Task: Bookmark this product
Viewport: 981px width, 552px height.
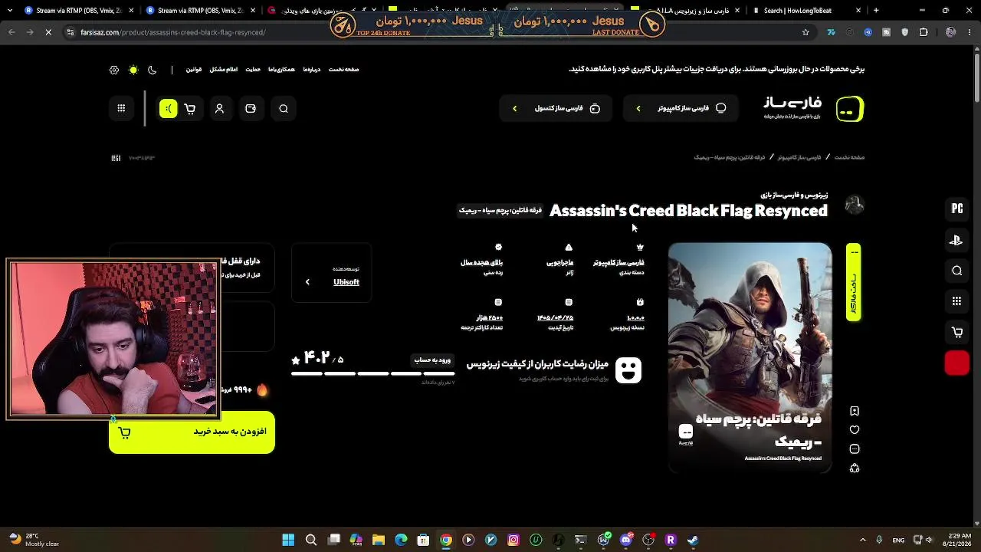Action: [x=855, y=411]
